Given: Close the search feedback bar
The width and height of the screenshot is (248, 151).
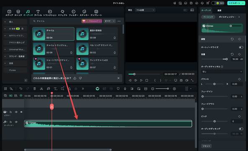Looking at the screenshot, I should pos(119,78).
